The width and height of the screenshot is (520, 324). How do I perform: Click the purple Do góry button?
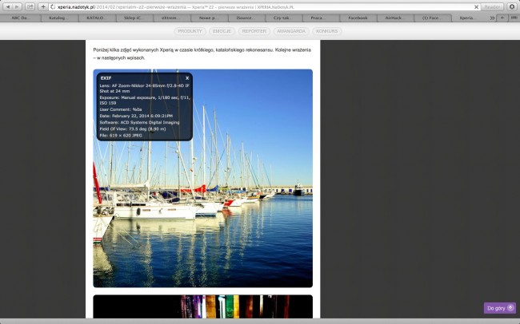[499, 308]
